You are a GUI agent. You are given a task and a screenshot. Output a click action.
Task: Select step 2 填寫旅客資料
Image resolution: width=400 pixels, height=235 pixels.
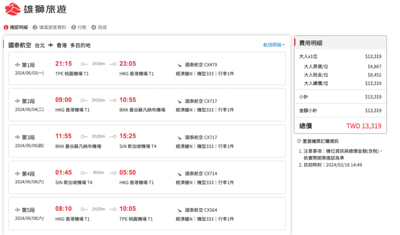(50, 27)
